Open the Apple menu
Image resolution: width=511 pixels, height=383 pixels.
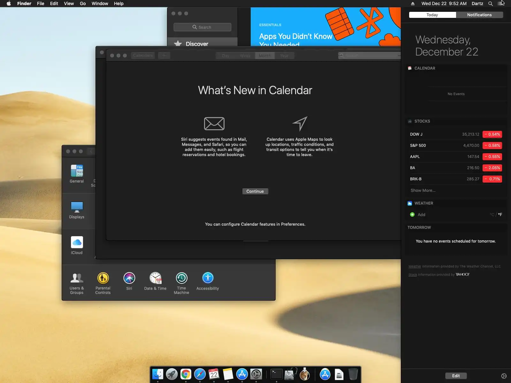[9, 4]
